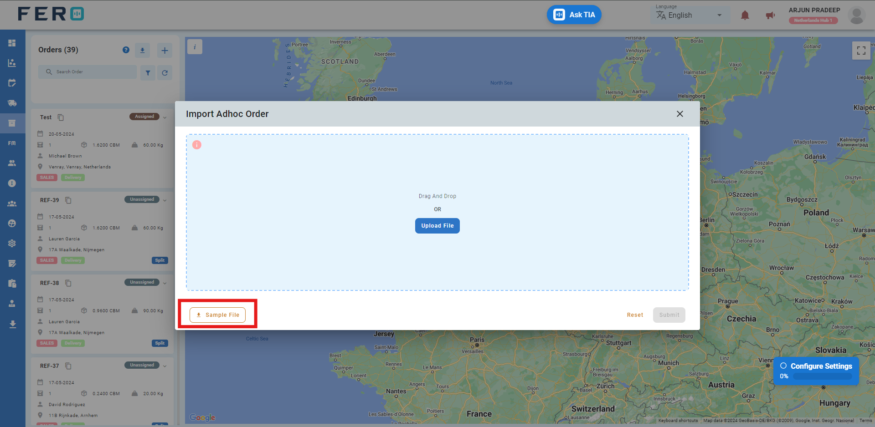The image size is (875, 427).
Task: Click the red info icon in upload area
Action: tap(197, 145)
